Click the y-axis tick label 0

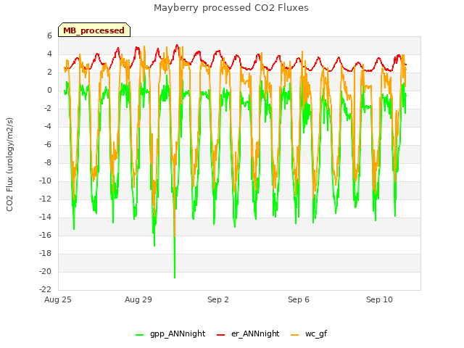coord(49,90)
